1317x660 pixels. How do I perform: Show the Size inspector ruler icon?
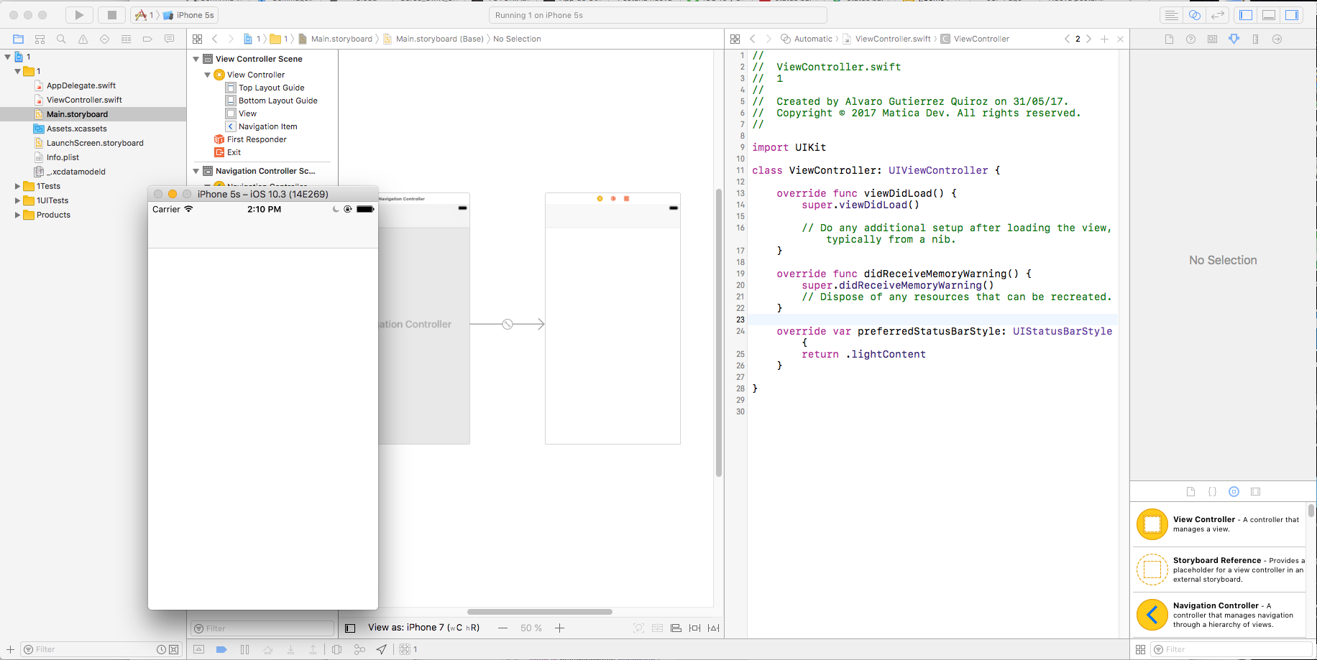tap(1256, 39)
